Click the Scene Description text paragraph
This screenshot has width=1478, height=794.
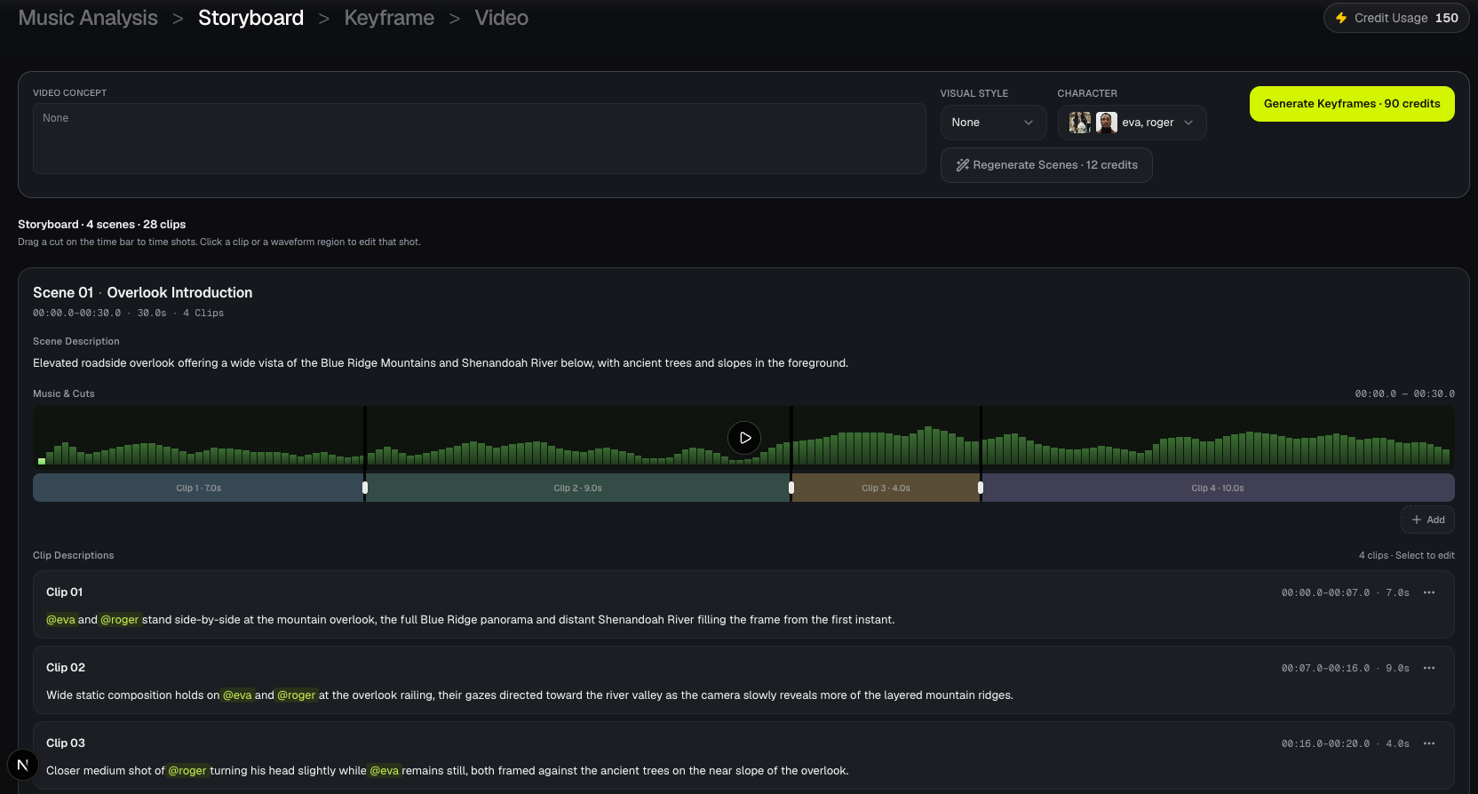(441, 363)
